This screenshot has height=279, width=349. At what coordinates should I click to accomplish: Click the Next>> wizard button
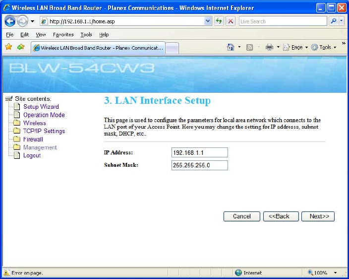pos(318,216)
